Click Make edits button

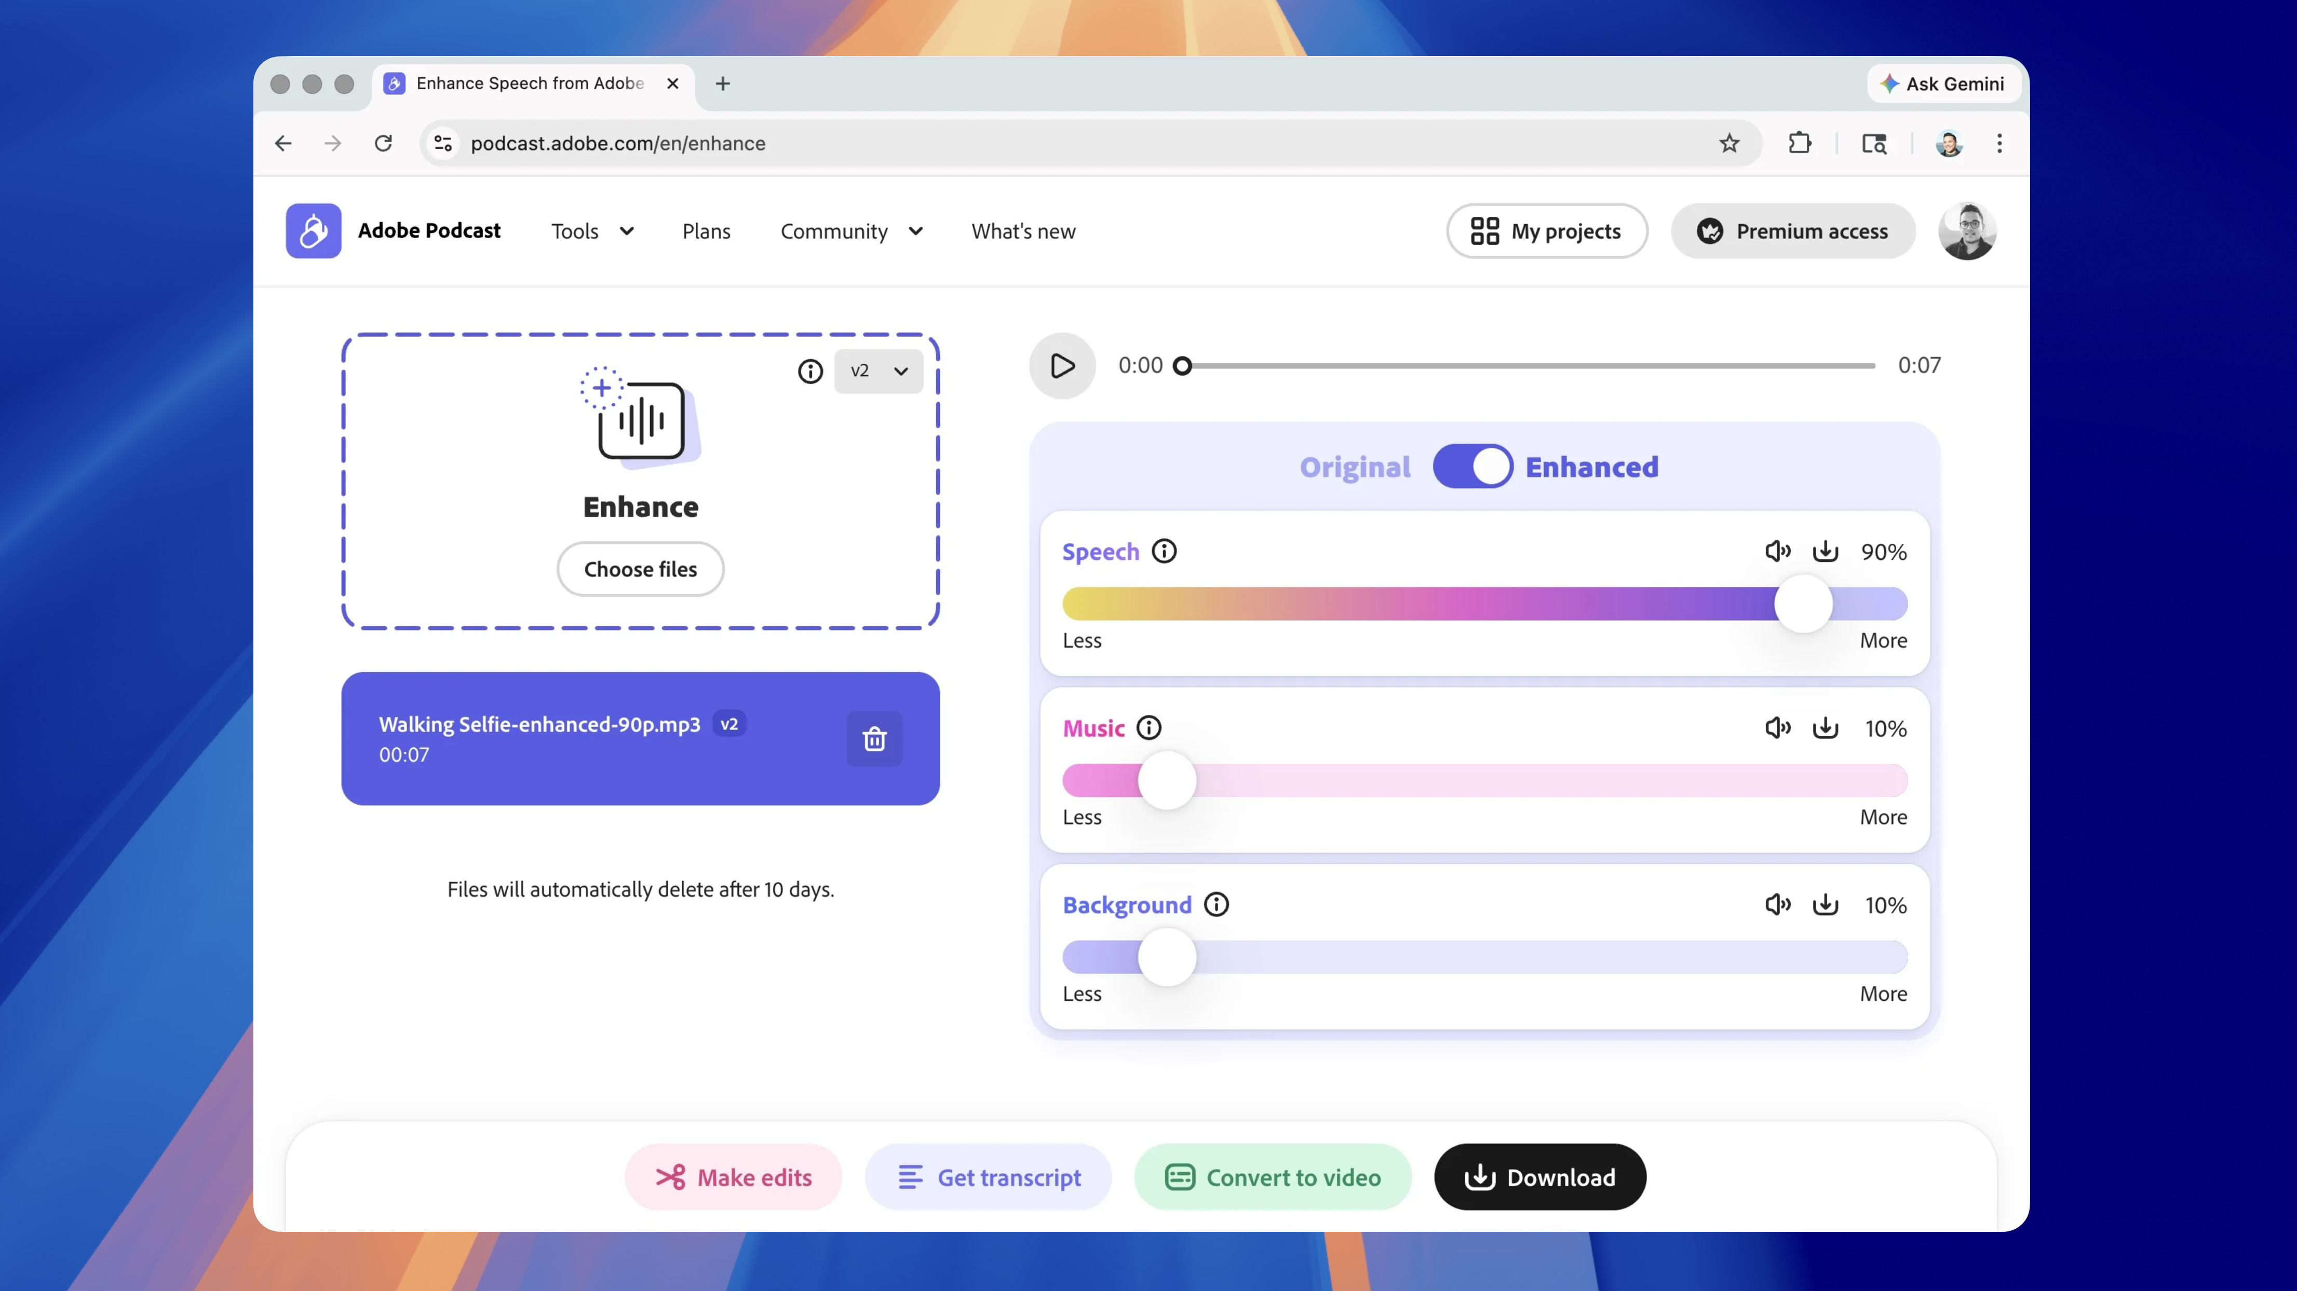point(734,1177)
